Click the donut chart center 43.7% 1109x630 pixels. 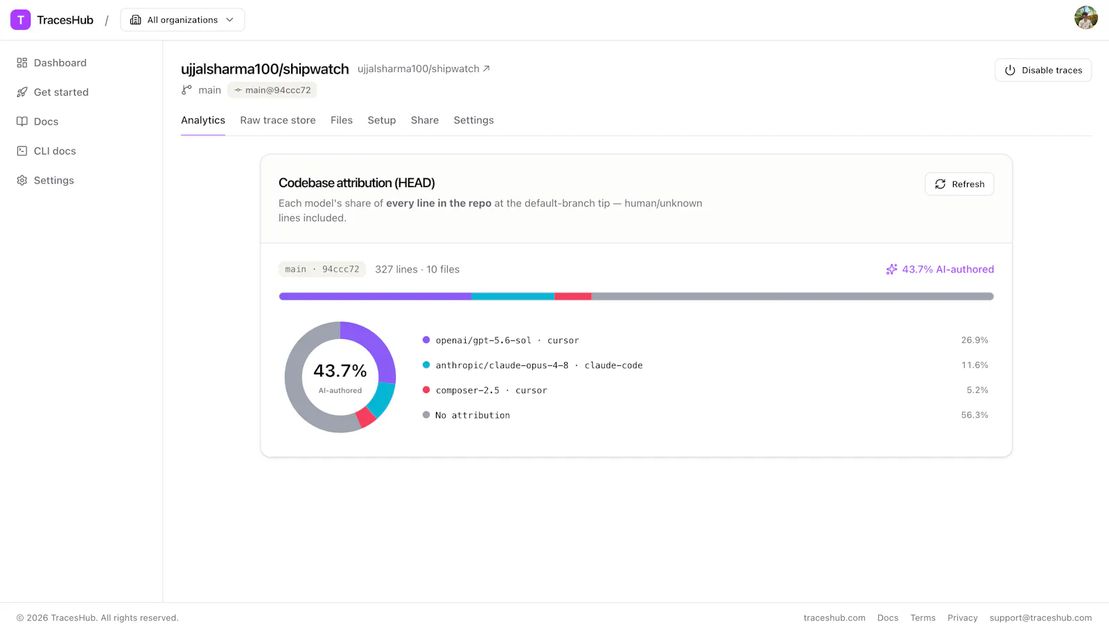point(340,371)
